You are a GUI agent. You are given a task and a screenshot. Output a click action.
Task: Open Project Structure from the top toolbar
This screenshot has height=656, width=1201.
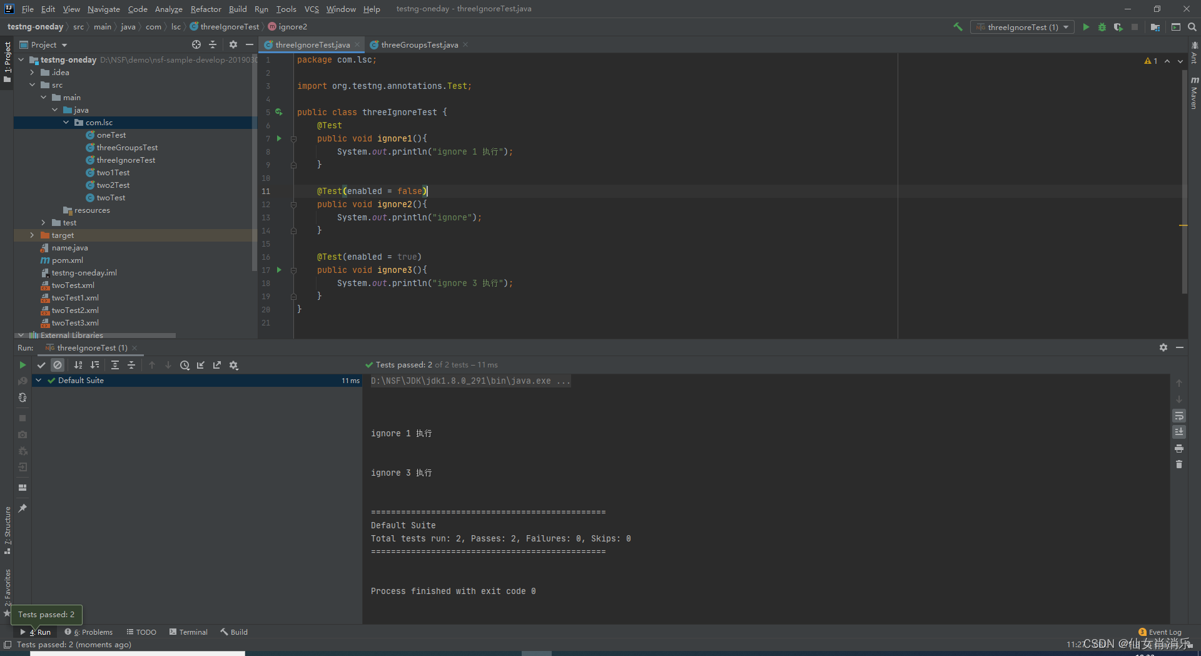pos(1155,27)
